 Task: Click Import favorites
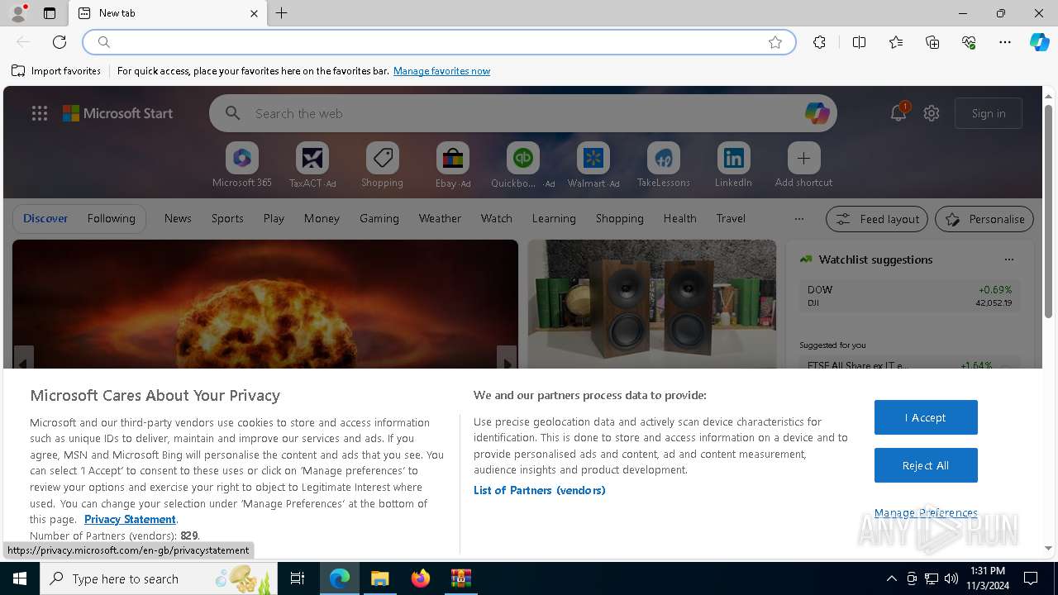[x=56, y=71]
